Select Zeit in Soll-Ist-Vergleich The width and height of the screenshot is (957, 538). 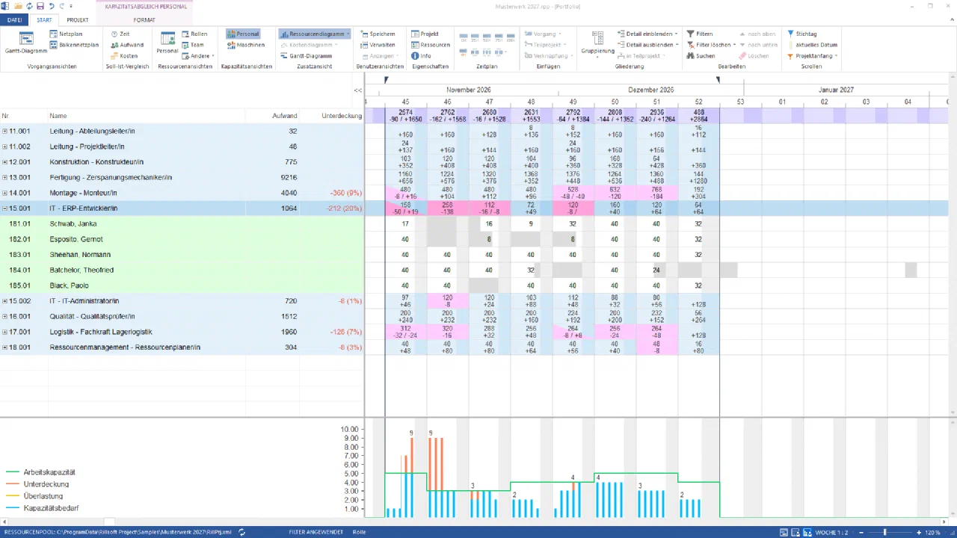[120, 34]
